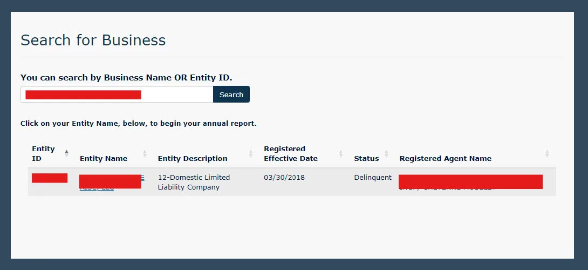Select the 03/30/2018 date cell
The image size is (588, 270).
[x=284, y=177]
